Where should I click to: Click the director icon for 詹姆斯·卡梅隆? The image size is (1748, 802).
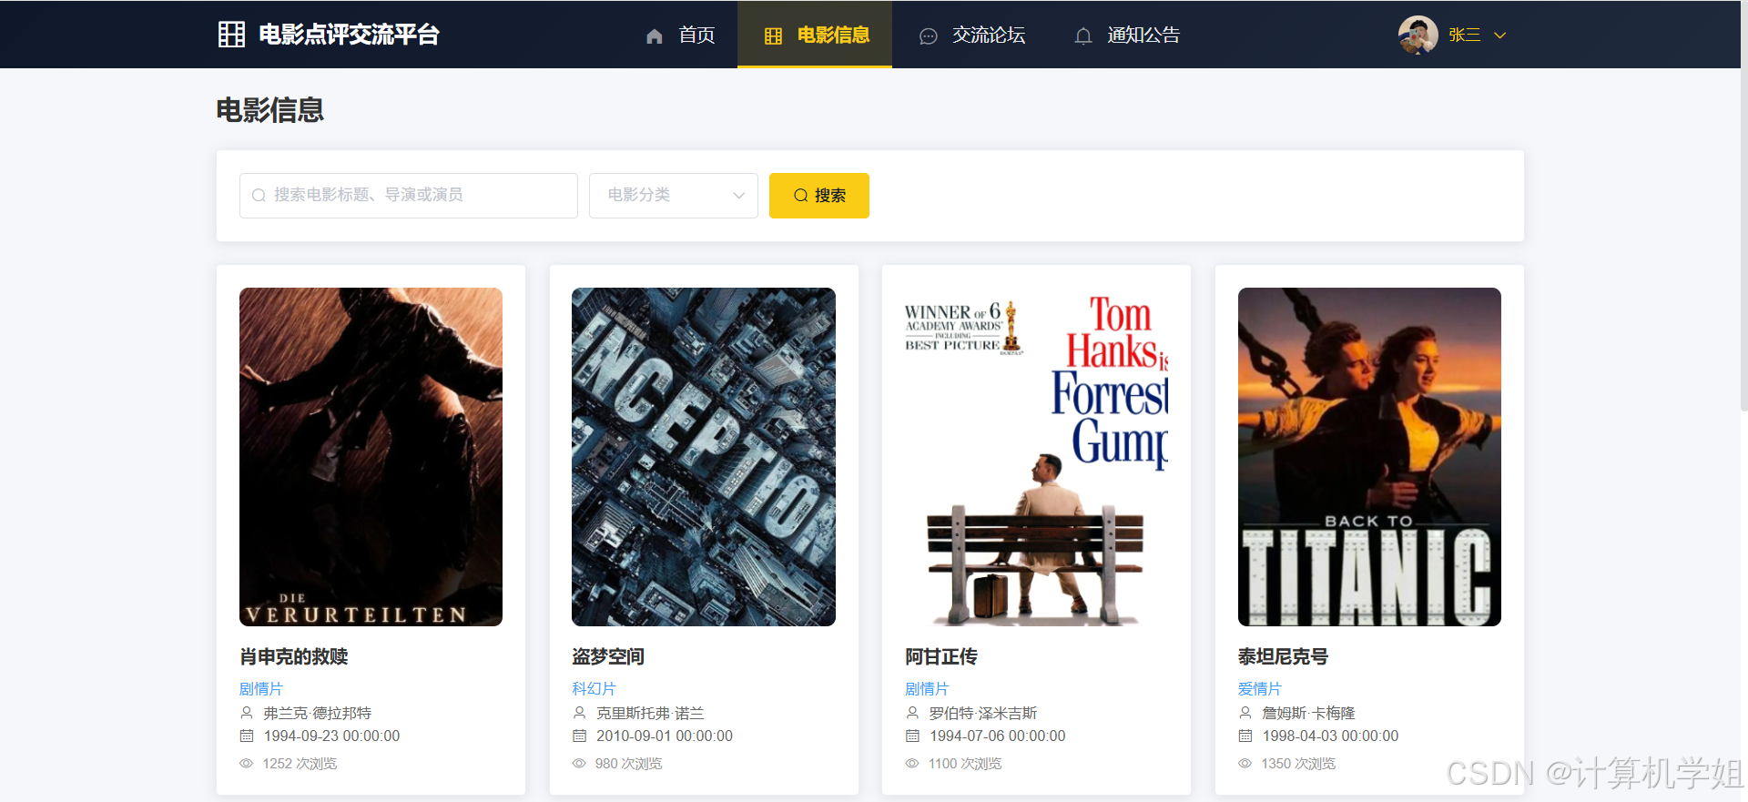(x=1245, y=713)
